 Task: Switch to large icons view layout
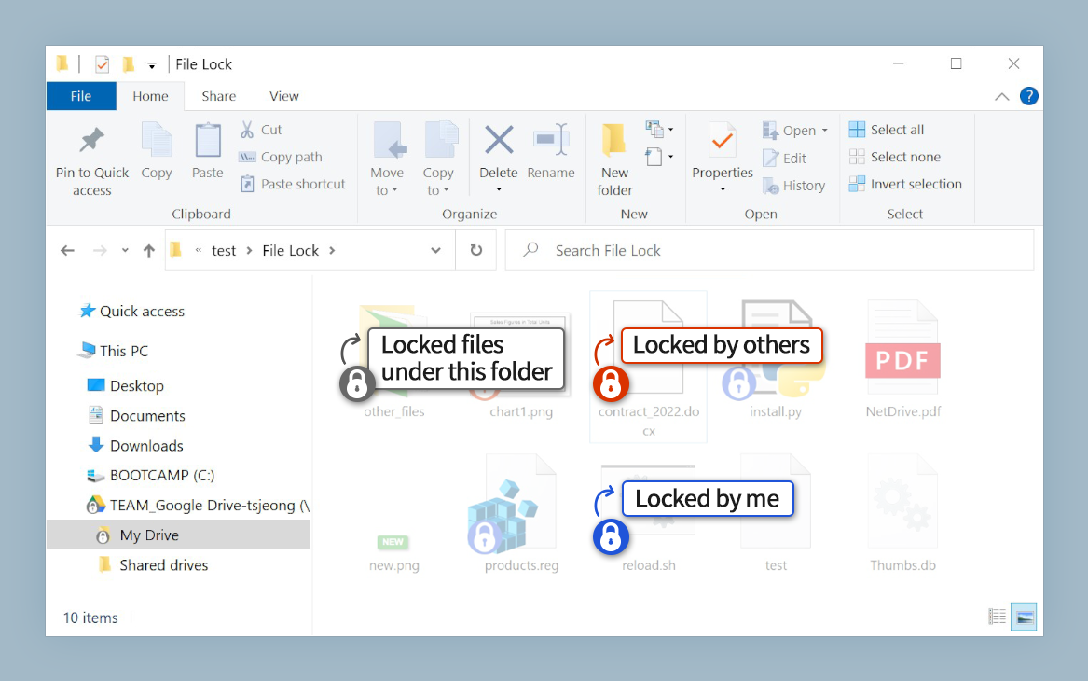pos(1024,617)
